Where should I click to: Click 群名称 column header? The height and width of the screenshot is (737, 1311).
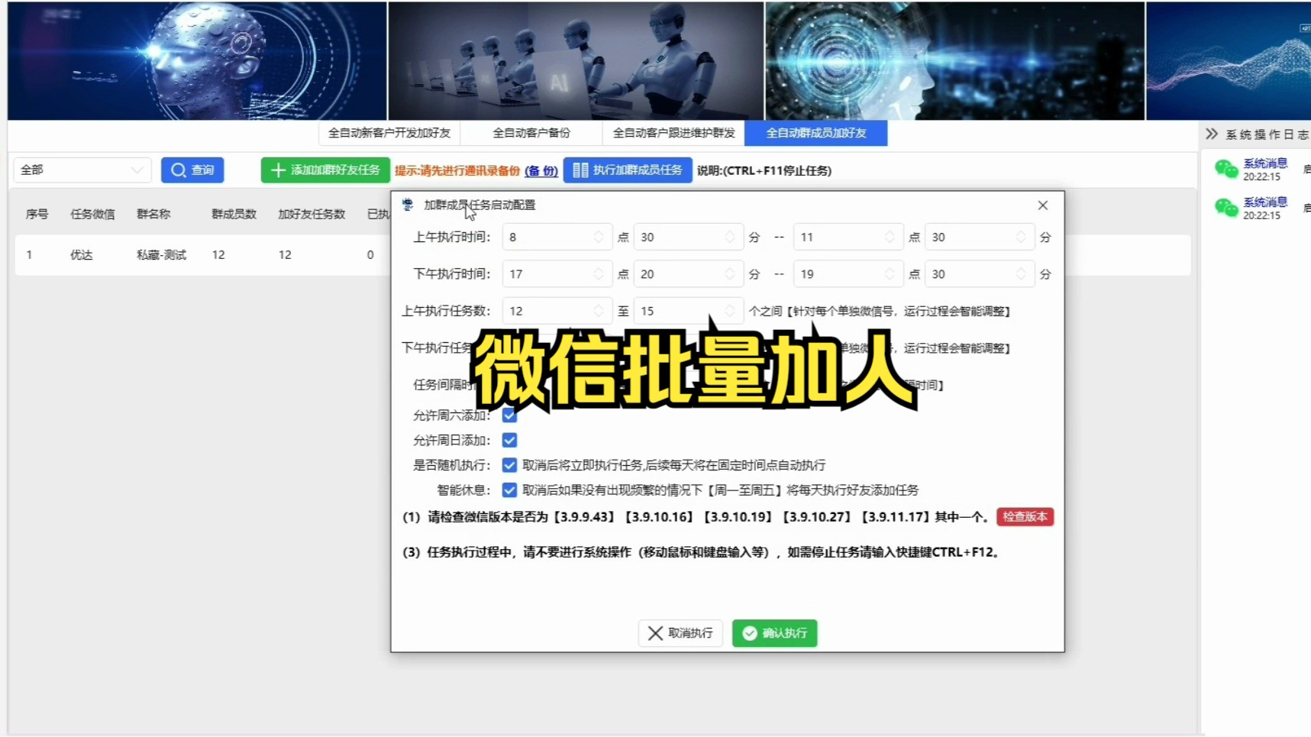click(153, 214)
